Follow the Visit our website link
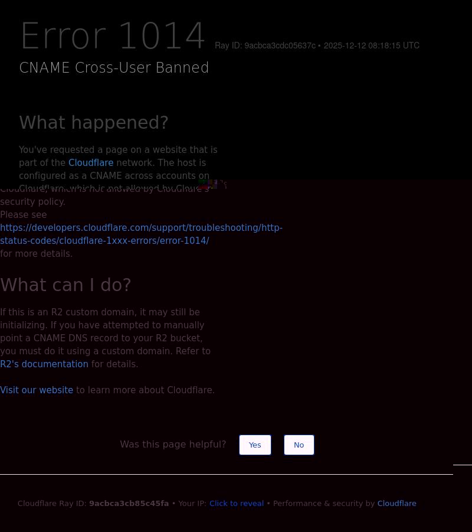Viewport: 472px width, 532px height. click(37, 390)
